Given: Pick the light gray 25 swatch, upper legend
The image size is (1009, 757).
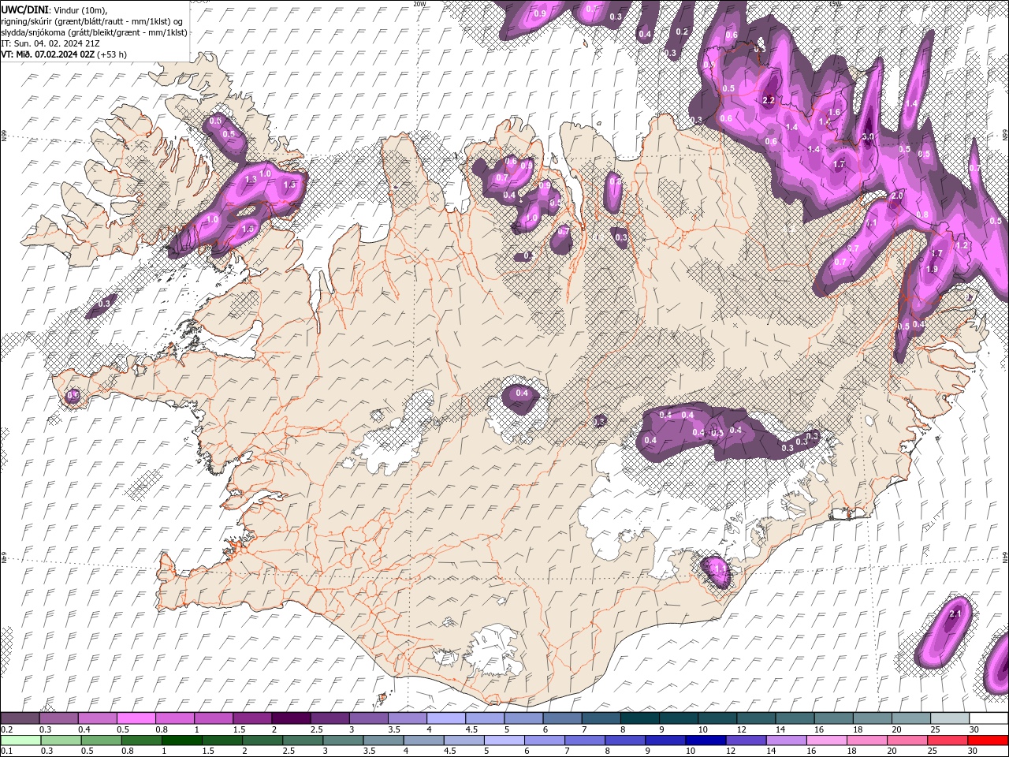Looking at the screenshot, I should (950, 718).
